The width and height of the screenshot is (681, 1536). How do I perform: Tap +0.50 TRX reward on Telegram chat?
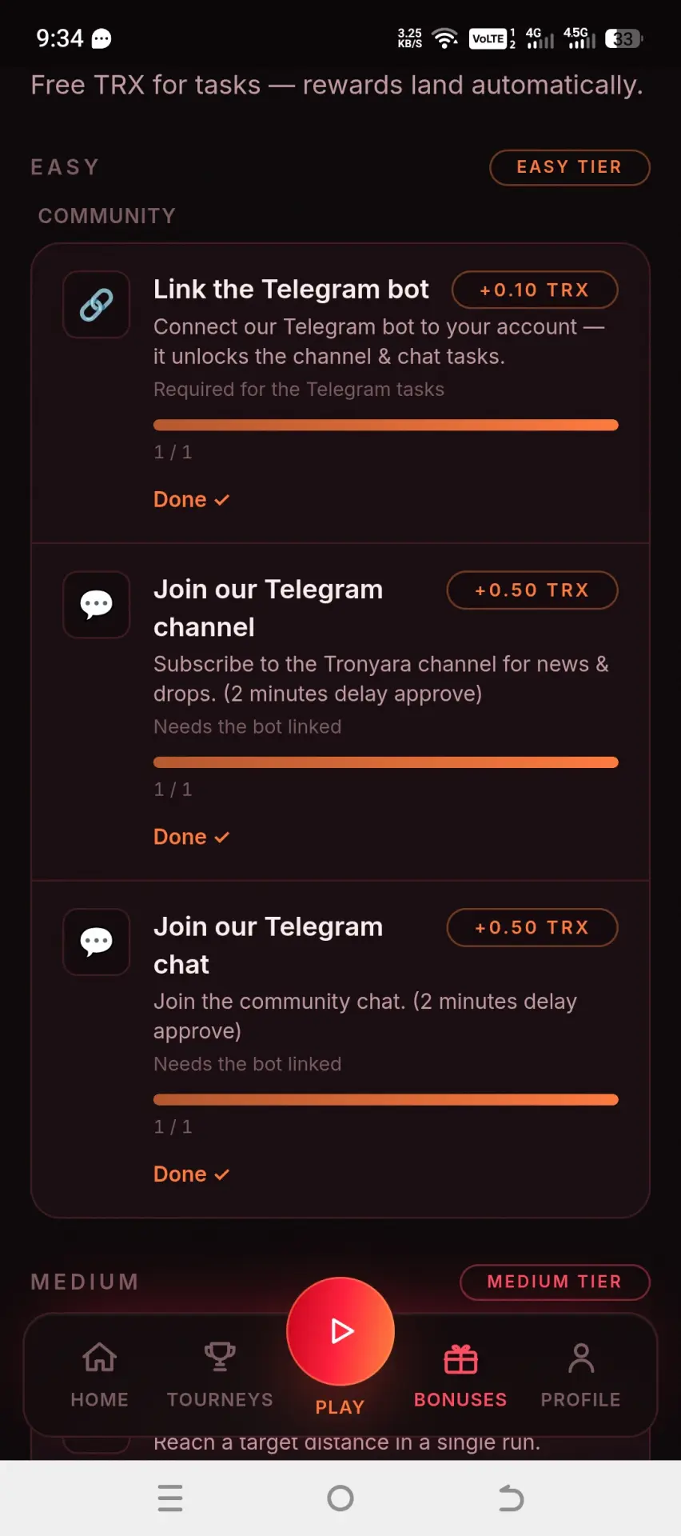pyautogui.click(x=532, y=927)
